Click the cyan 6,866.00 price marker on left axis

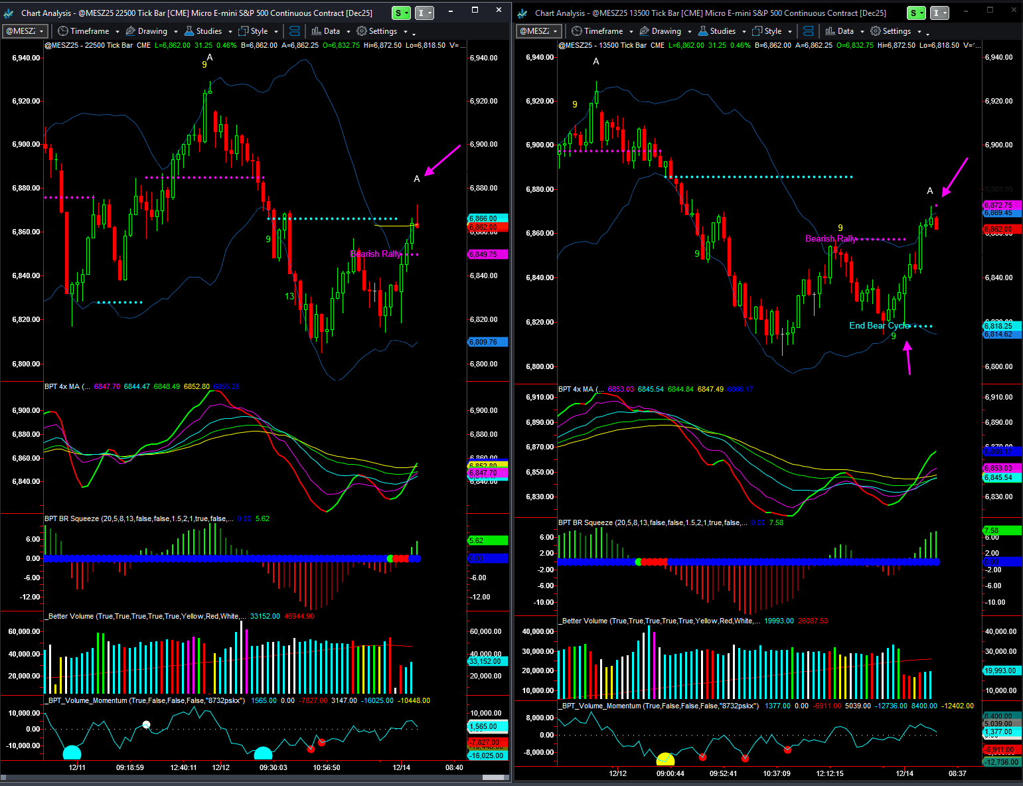pyautogui.click(x=487, y=218)
